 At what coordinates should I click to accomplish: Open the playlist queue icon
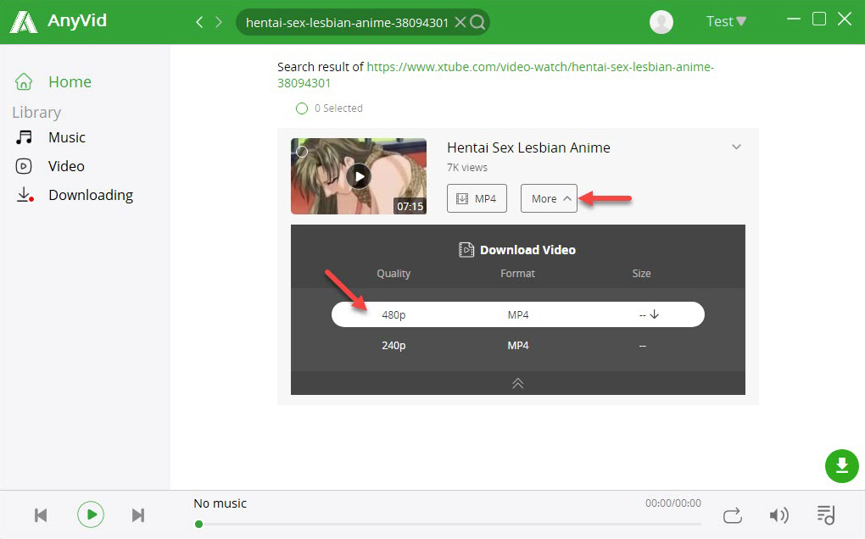pos(826,514)
